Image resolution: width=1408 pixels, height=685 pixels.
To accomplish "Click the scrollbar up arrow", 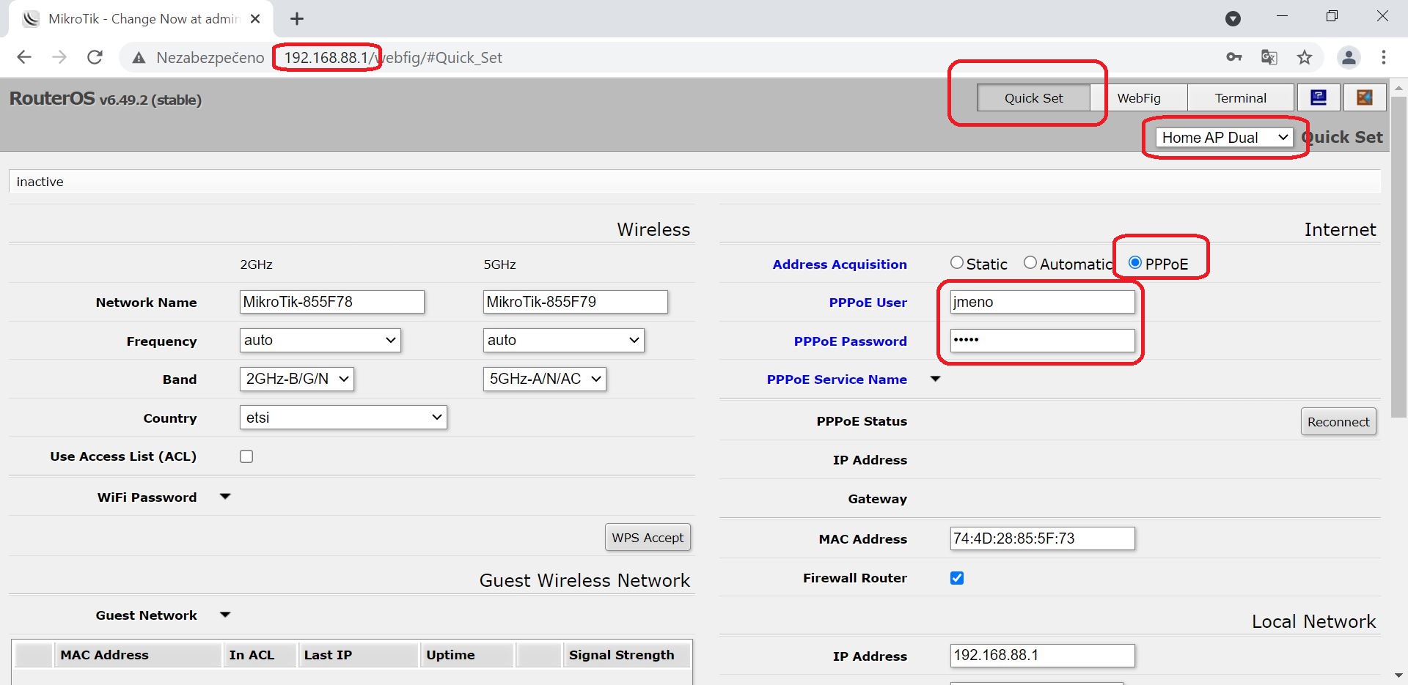I will 1399,87.
